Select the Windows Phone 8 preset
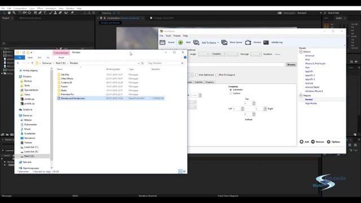Viewport: 361px width, 203px height. 314,91
